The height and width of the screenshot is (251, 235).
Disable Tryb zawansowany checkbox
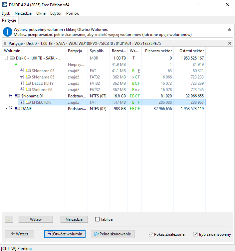195,234
